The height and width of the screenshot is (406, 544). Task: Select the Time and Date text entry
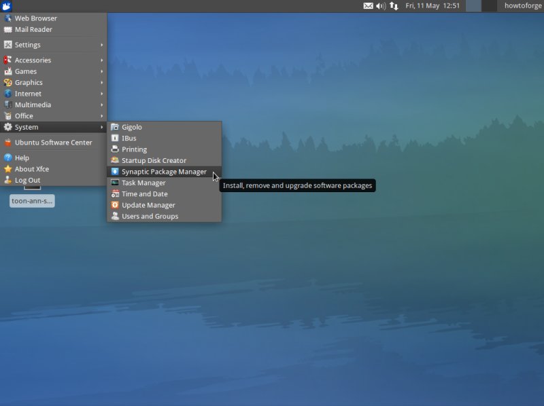tap(145, 194)
